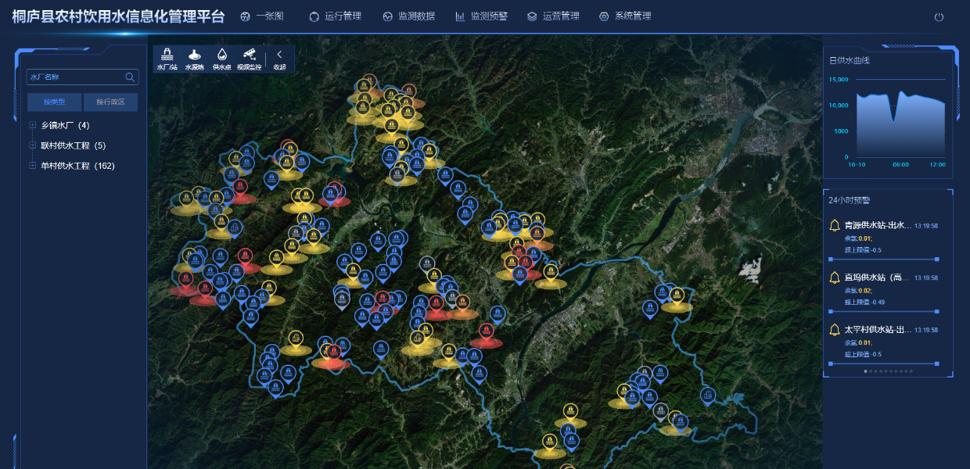
Task: Open the 运行管理 menu
Action: coord(335,16)
